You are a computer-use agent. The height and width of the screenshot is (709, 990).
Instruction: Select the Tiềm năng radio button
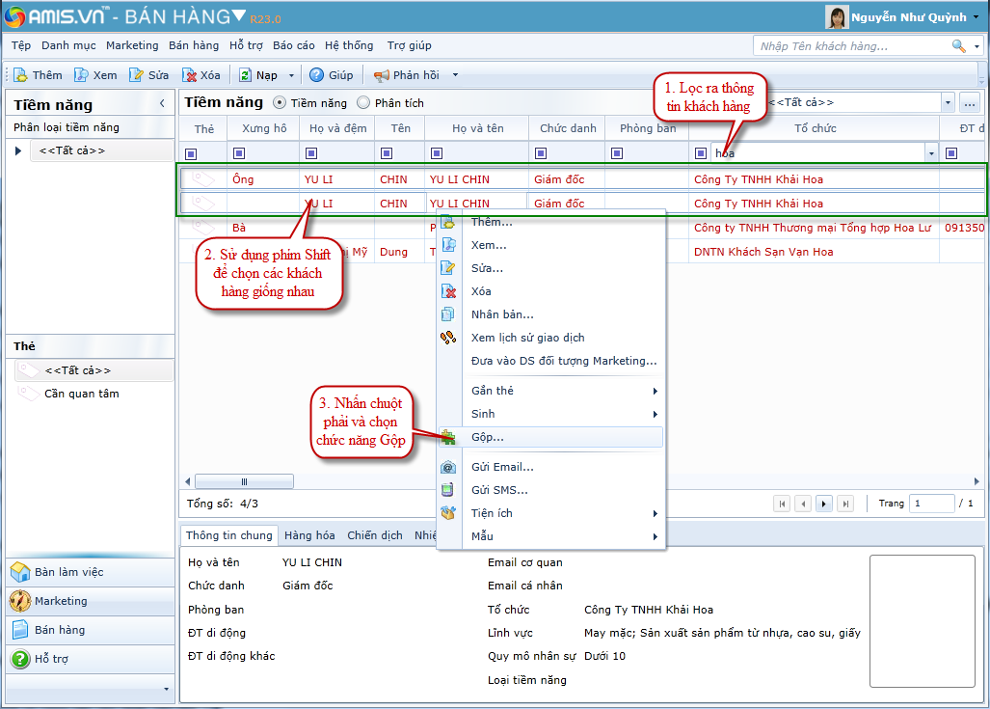(280, 103)
